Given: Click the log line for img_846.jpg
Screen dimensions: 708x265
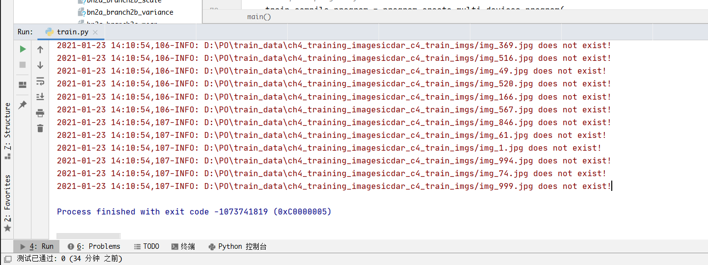Looking at the screenshot, I should (x=334, y=122).
